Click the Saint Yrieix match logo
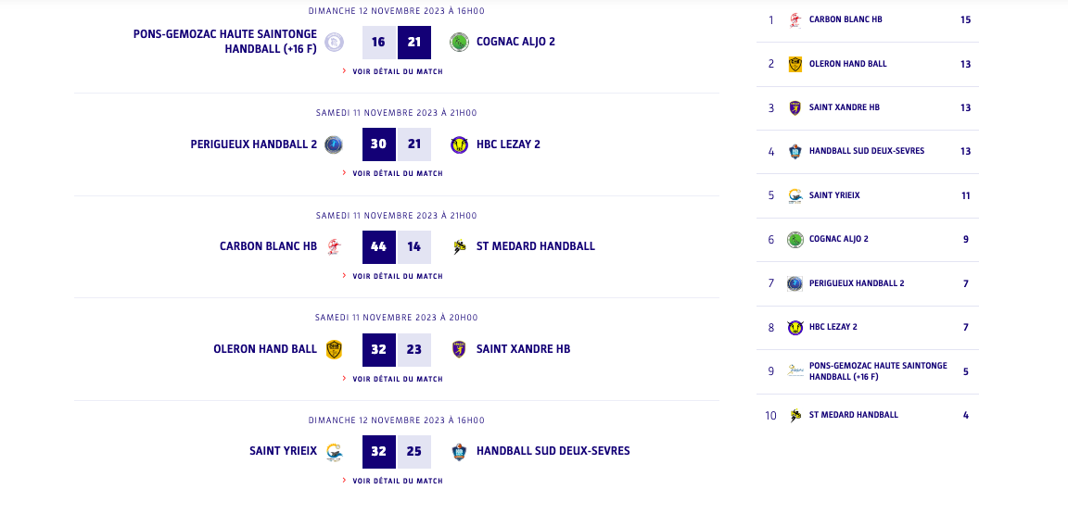1068x514 pixels. click(334, 452)
